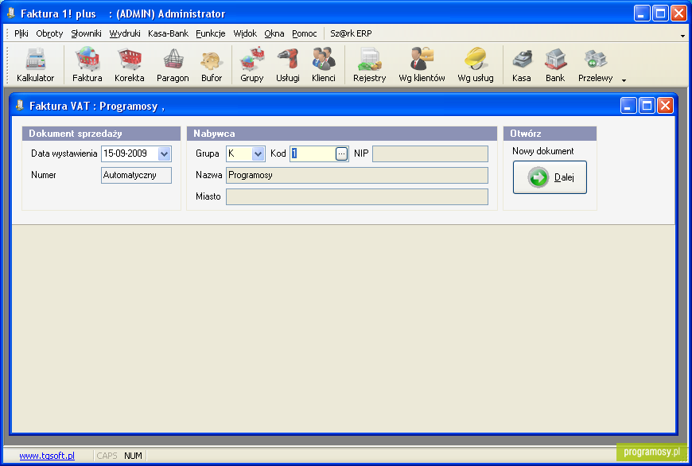Image resolution: width=692 pixels, height=466 pixels.
Task: Open the Sz@rk ERP menu
Action: (x=351, y=33)
